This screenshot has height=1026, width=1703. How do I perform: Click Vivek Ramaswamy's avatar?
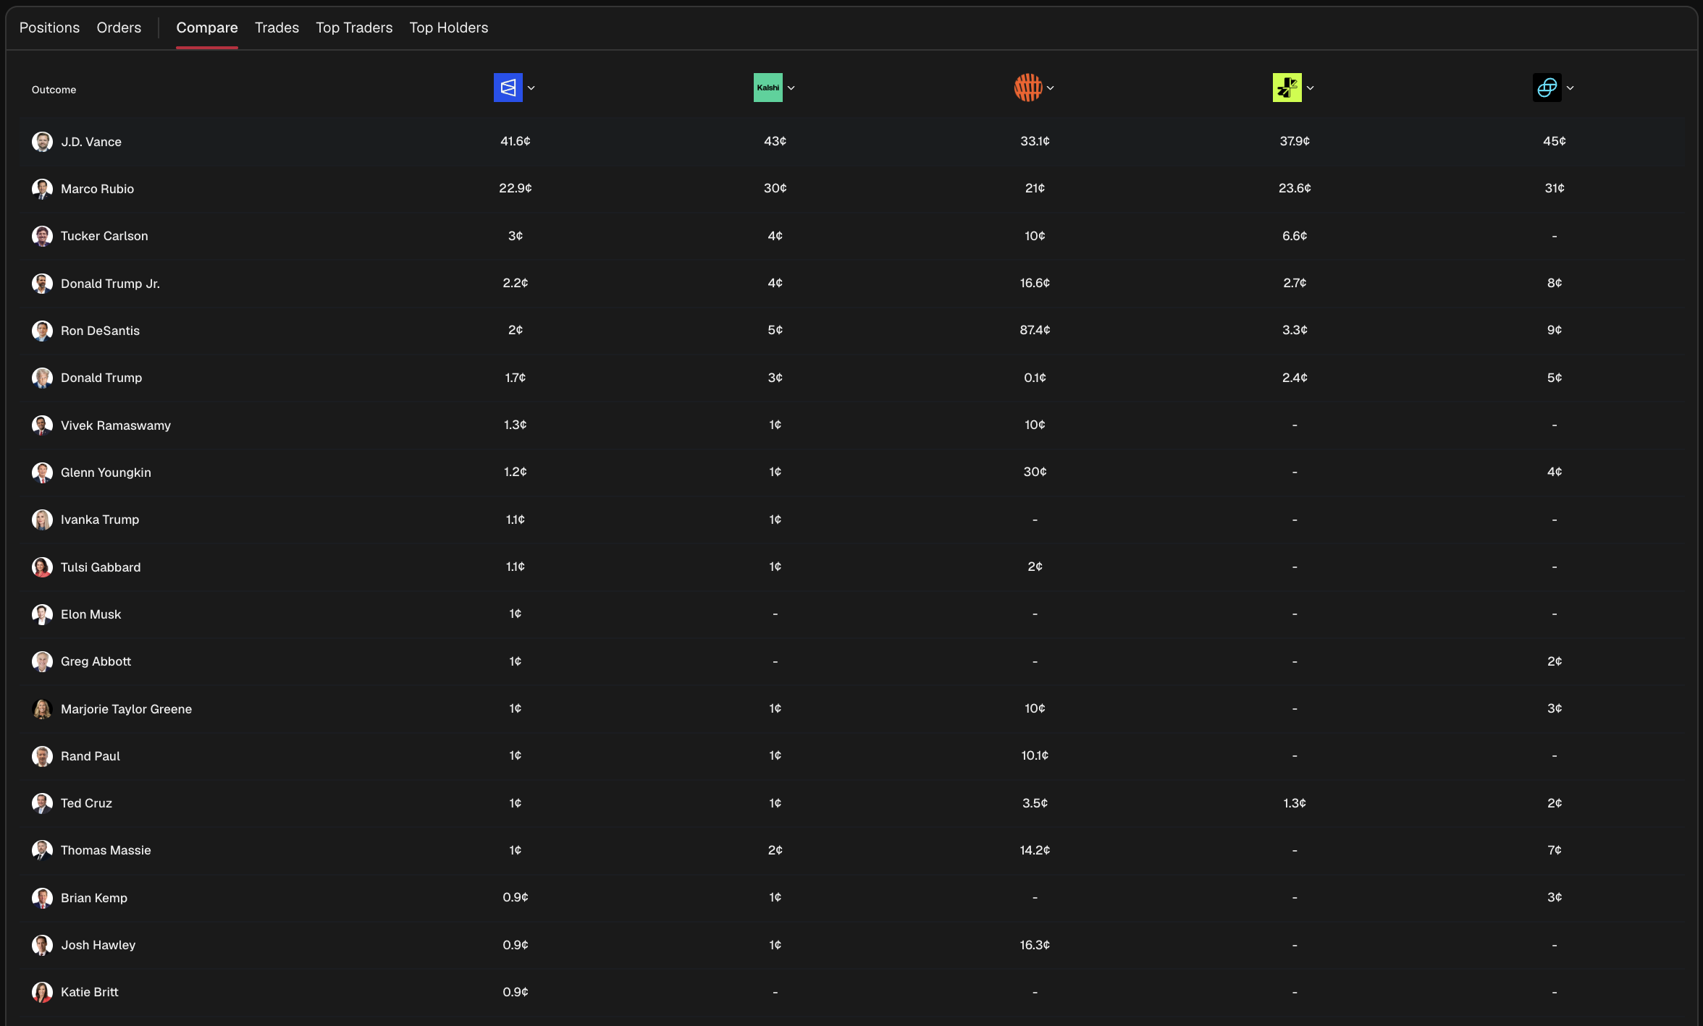pyautogui.click(x=42, y=425)
